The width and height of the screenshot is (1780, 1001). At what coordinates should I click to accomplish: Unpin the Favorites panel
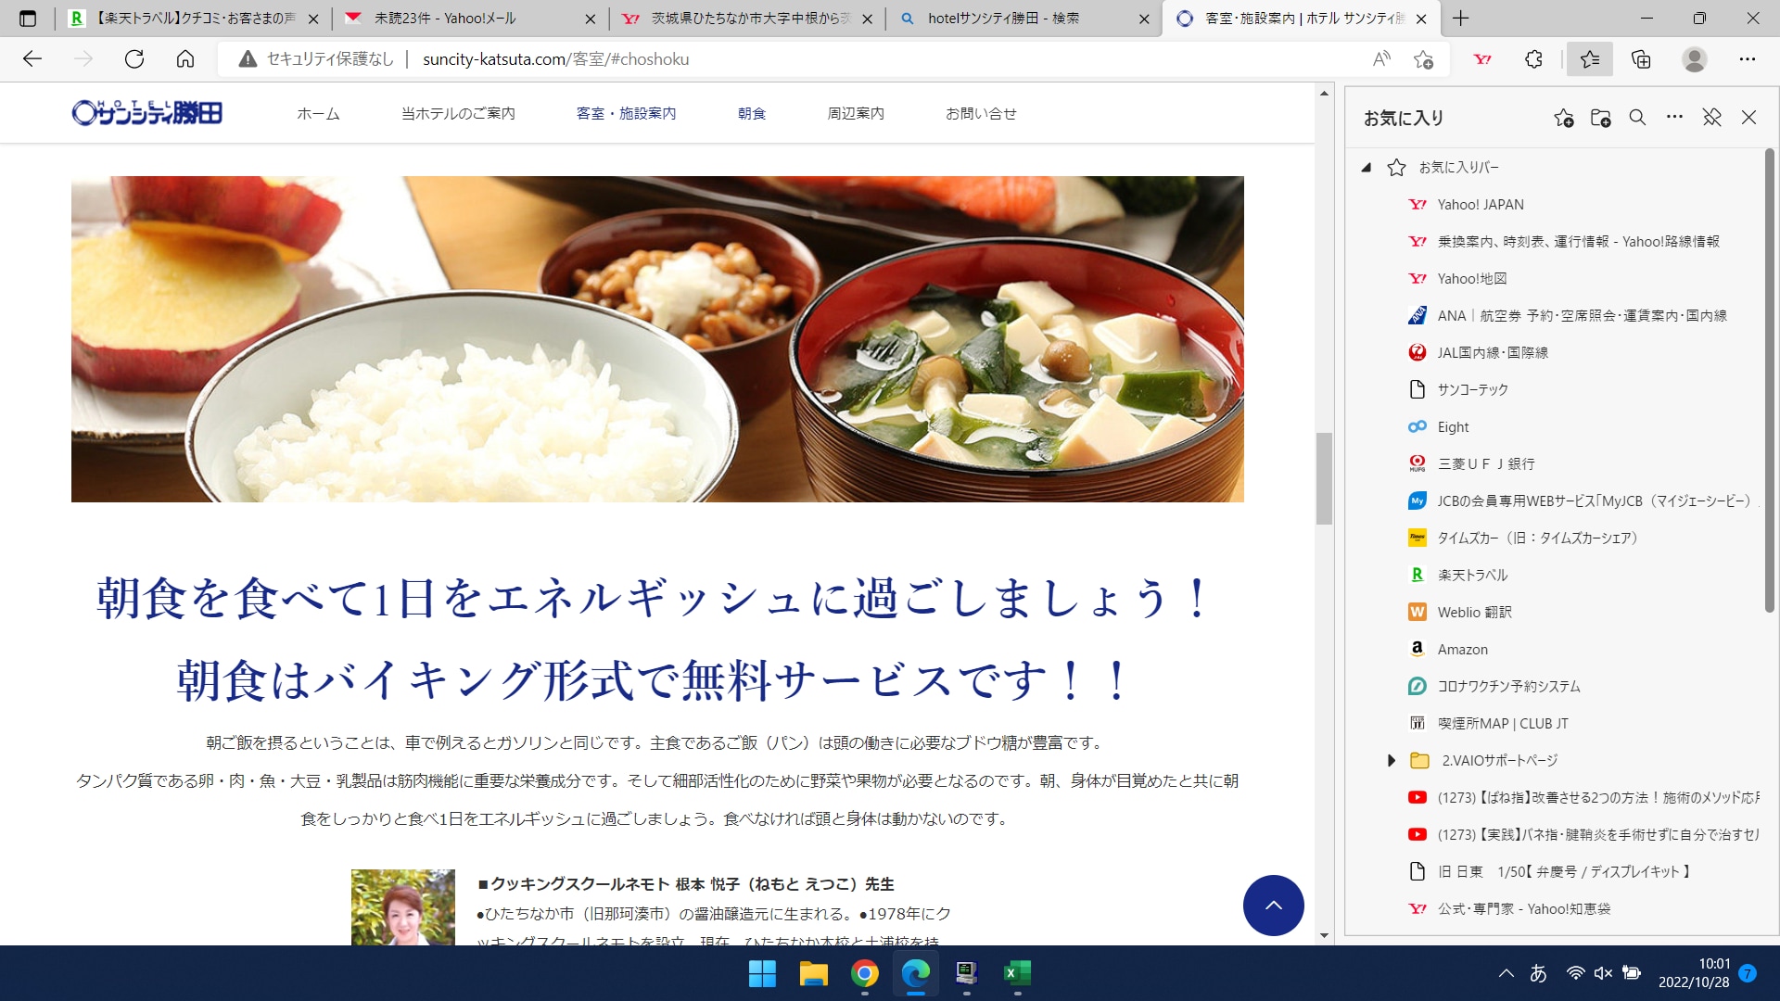point(1712,118)
